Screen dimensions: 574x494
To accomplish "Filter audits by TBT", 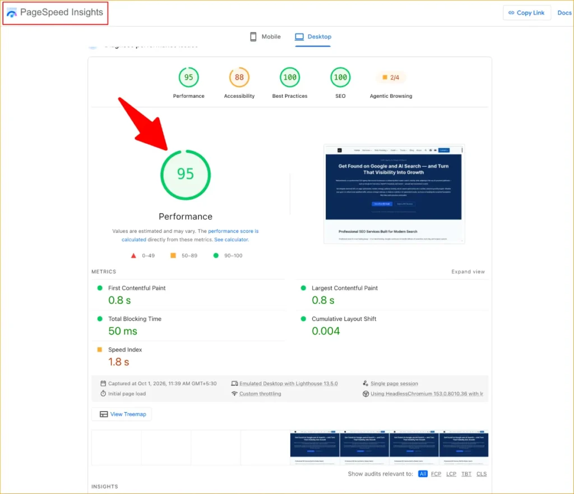I will point(466,474).
